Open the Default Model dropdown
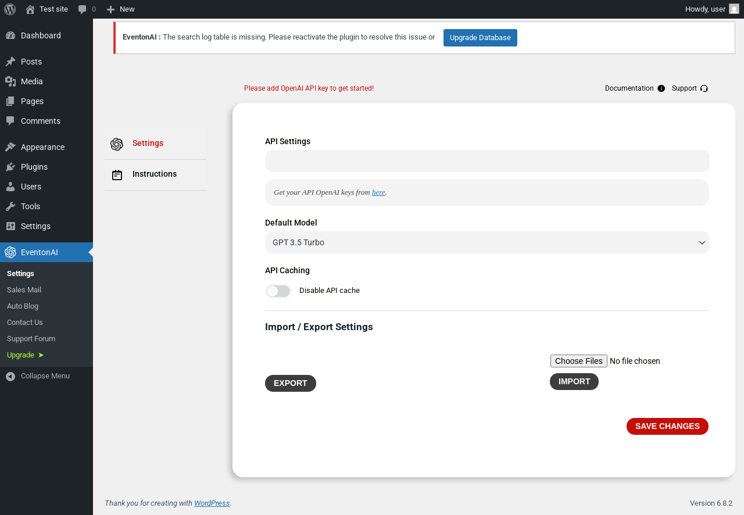 click(487, 242)
